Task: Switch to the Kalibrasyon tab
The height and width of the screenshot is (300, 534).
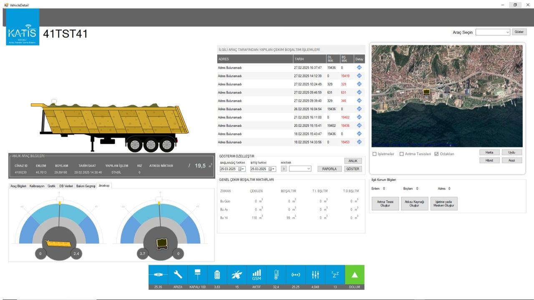Action: click(37, 186)
